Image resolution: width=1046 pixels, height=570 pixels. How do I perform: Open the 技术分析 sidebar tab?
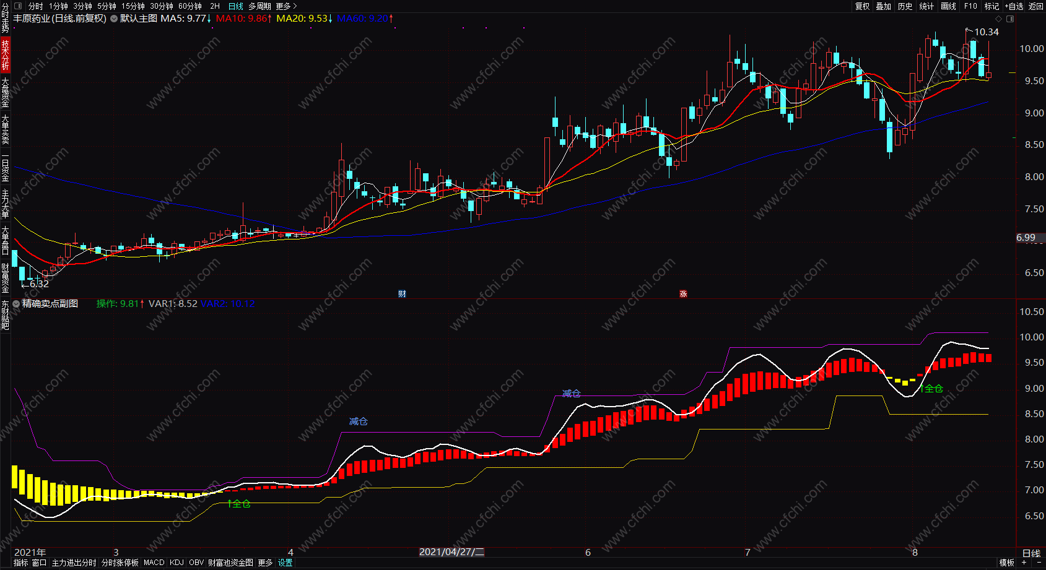(5, 55)
